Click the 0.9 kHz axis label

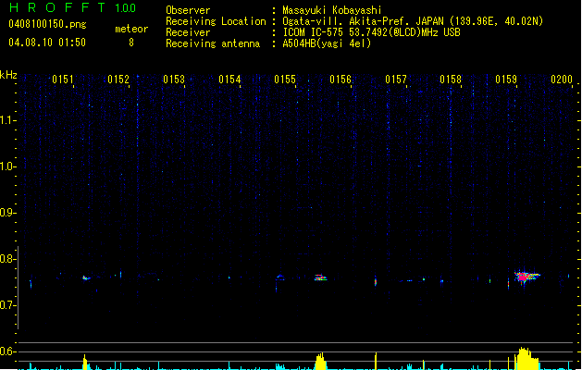[7, 213]
